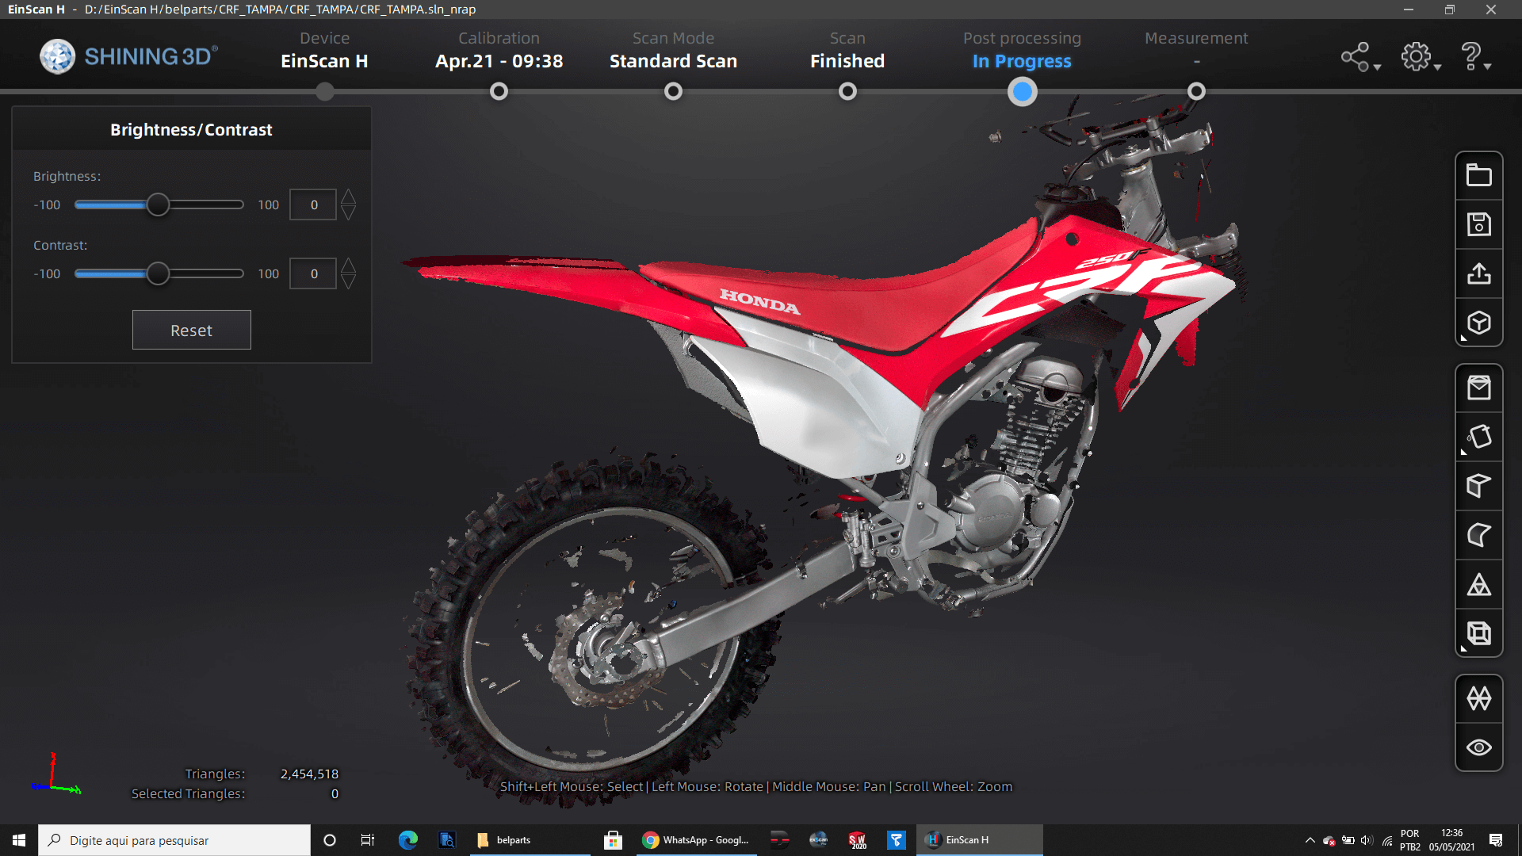Decrease Brightness with the down arrow

point(348,212)
